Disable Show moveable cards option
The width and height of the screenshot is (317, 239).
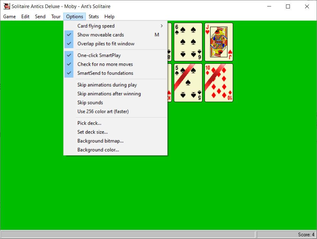click(x=101, y=35)
